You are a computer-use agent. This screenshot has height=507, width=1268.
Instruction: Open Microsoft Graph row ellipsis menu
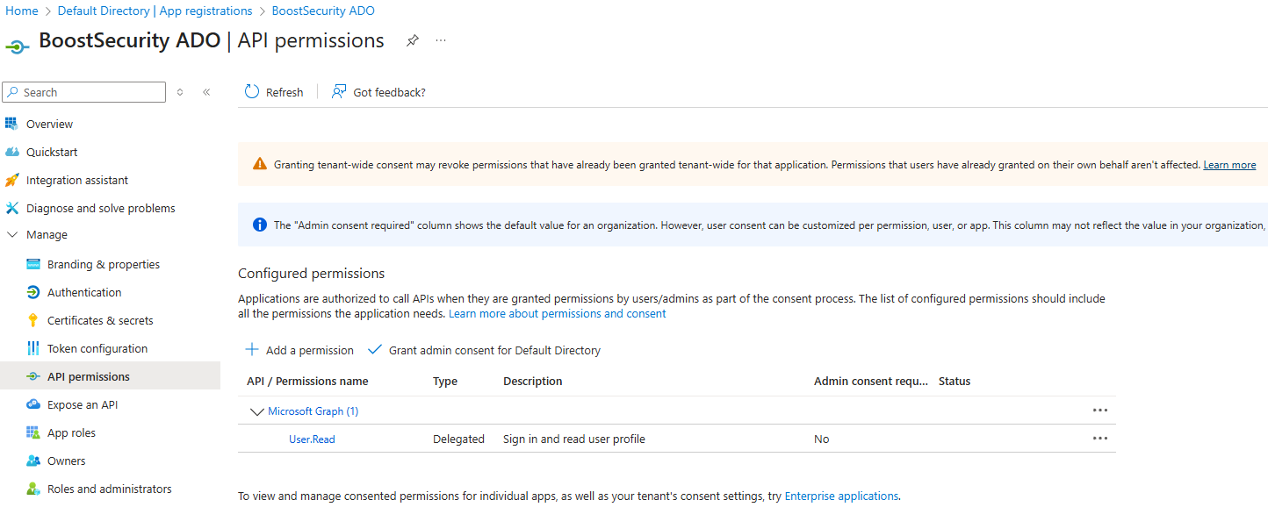click(1099, 411)
